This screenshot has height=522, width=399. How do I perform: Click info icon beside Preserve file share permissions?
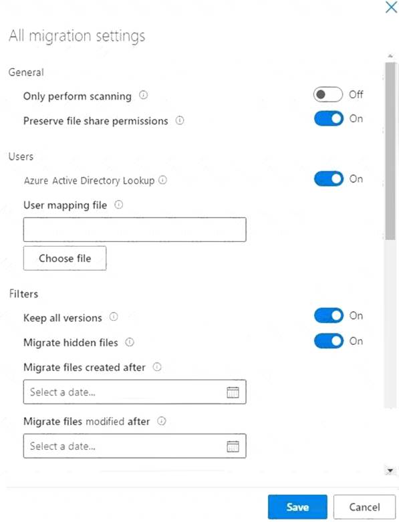pyautogui.click(x=180, y=120)
